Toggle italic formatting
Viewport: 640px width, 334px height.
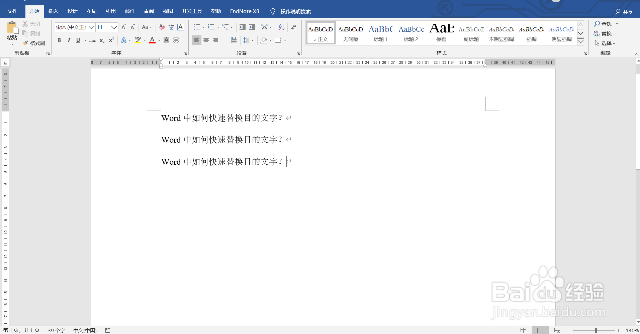coord(69,40)
